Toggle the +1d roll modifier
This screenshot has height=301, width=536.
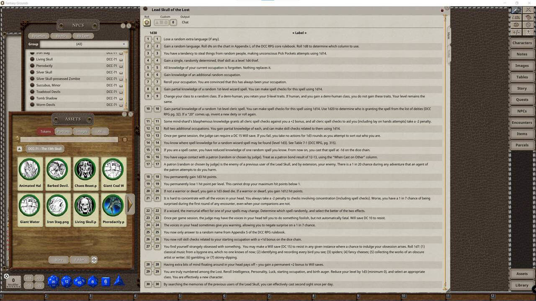[x=28, y=278]
